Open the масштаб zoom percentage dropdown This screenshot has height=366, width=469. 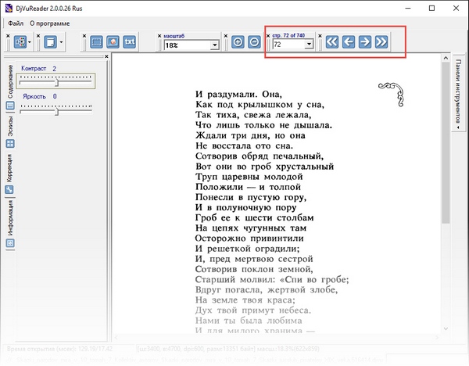(214, 45)
